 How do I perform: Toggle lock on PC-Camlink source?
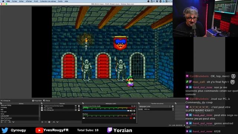[79, 108]
